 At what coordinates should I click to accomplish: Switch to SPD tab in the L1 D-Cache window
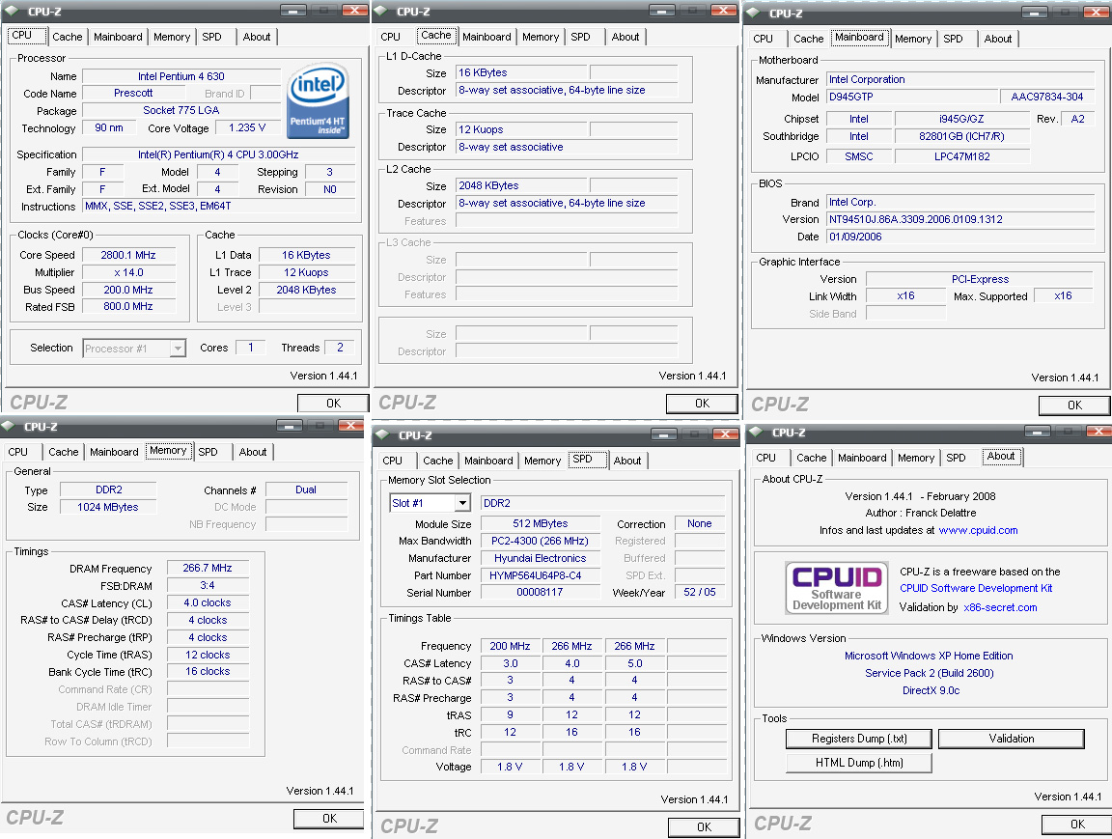point(581,37)
